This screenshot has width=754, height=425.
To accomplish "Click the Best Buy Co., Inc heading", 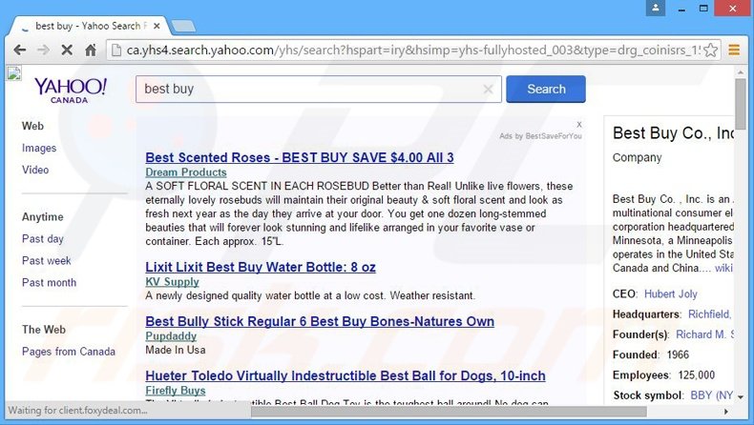I will tap(673, 133).
